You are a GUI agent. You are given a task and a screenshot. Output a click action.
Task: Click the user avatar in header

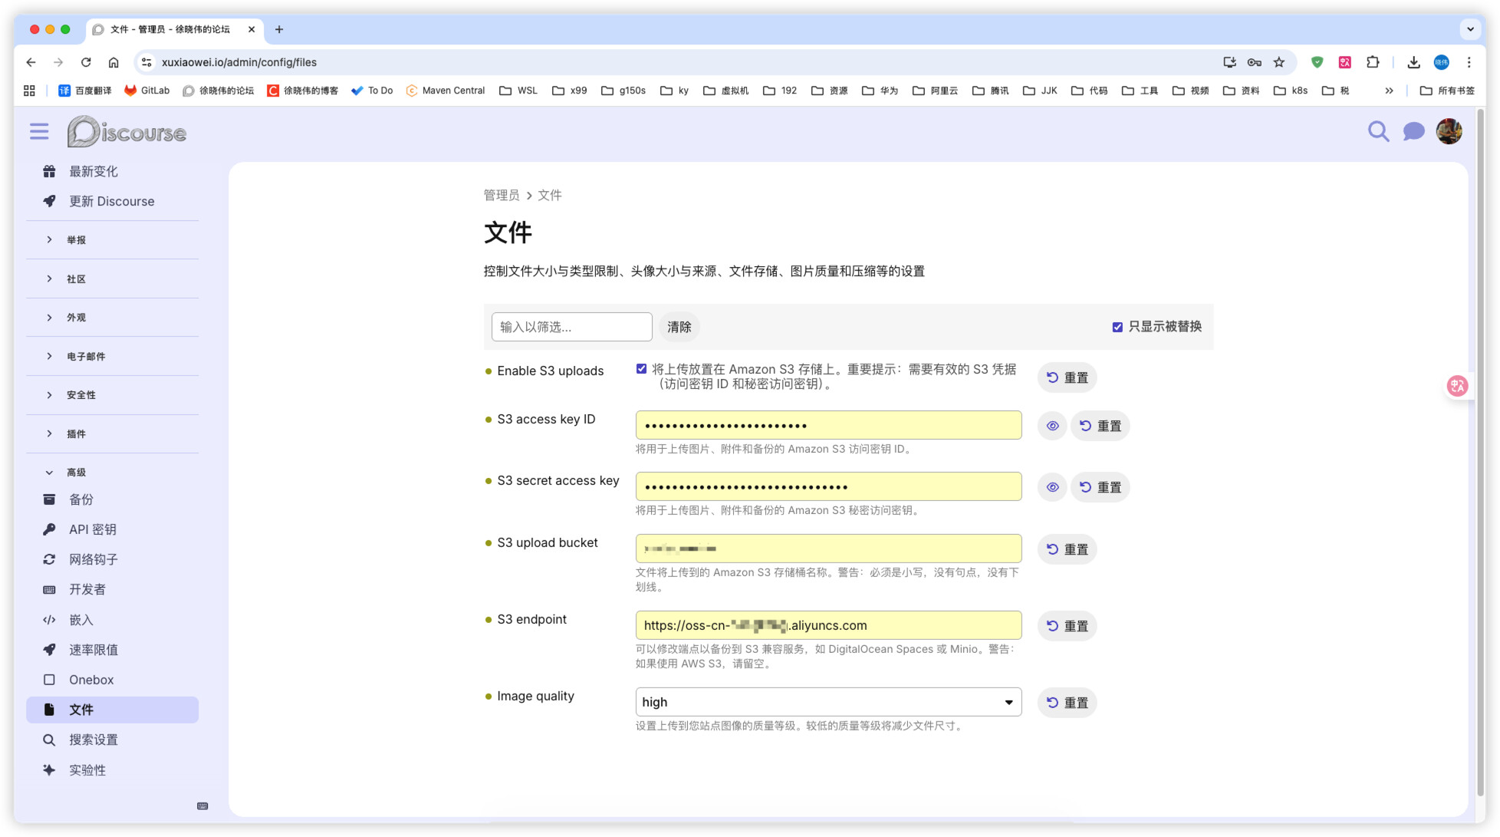click(x=1449, y=132)
